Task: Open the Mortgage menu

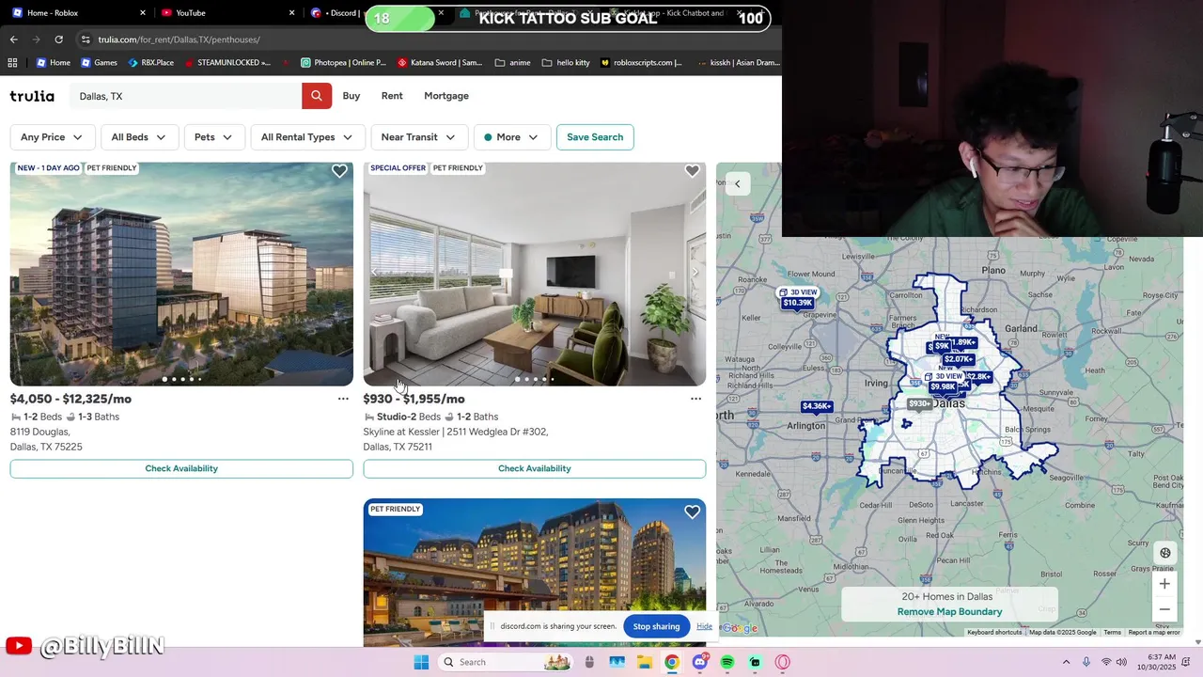Action: coord(446,96)
